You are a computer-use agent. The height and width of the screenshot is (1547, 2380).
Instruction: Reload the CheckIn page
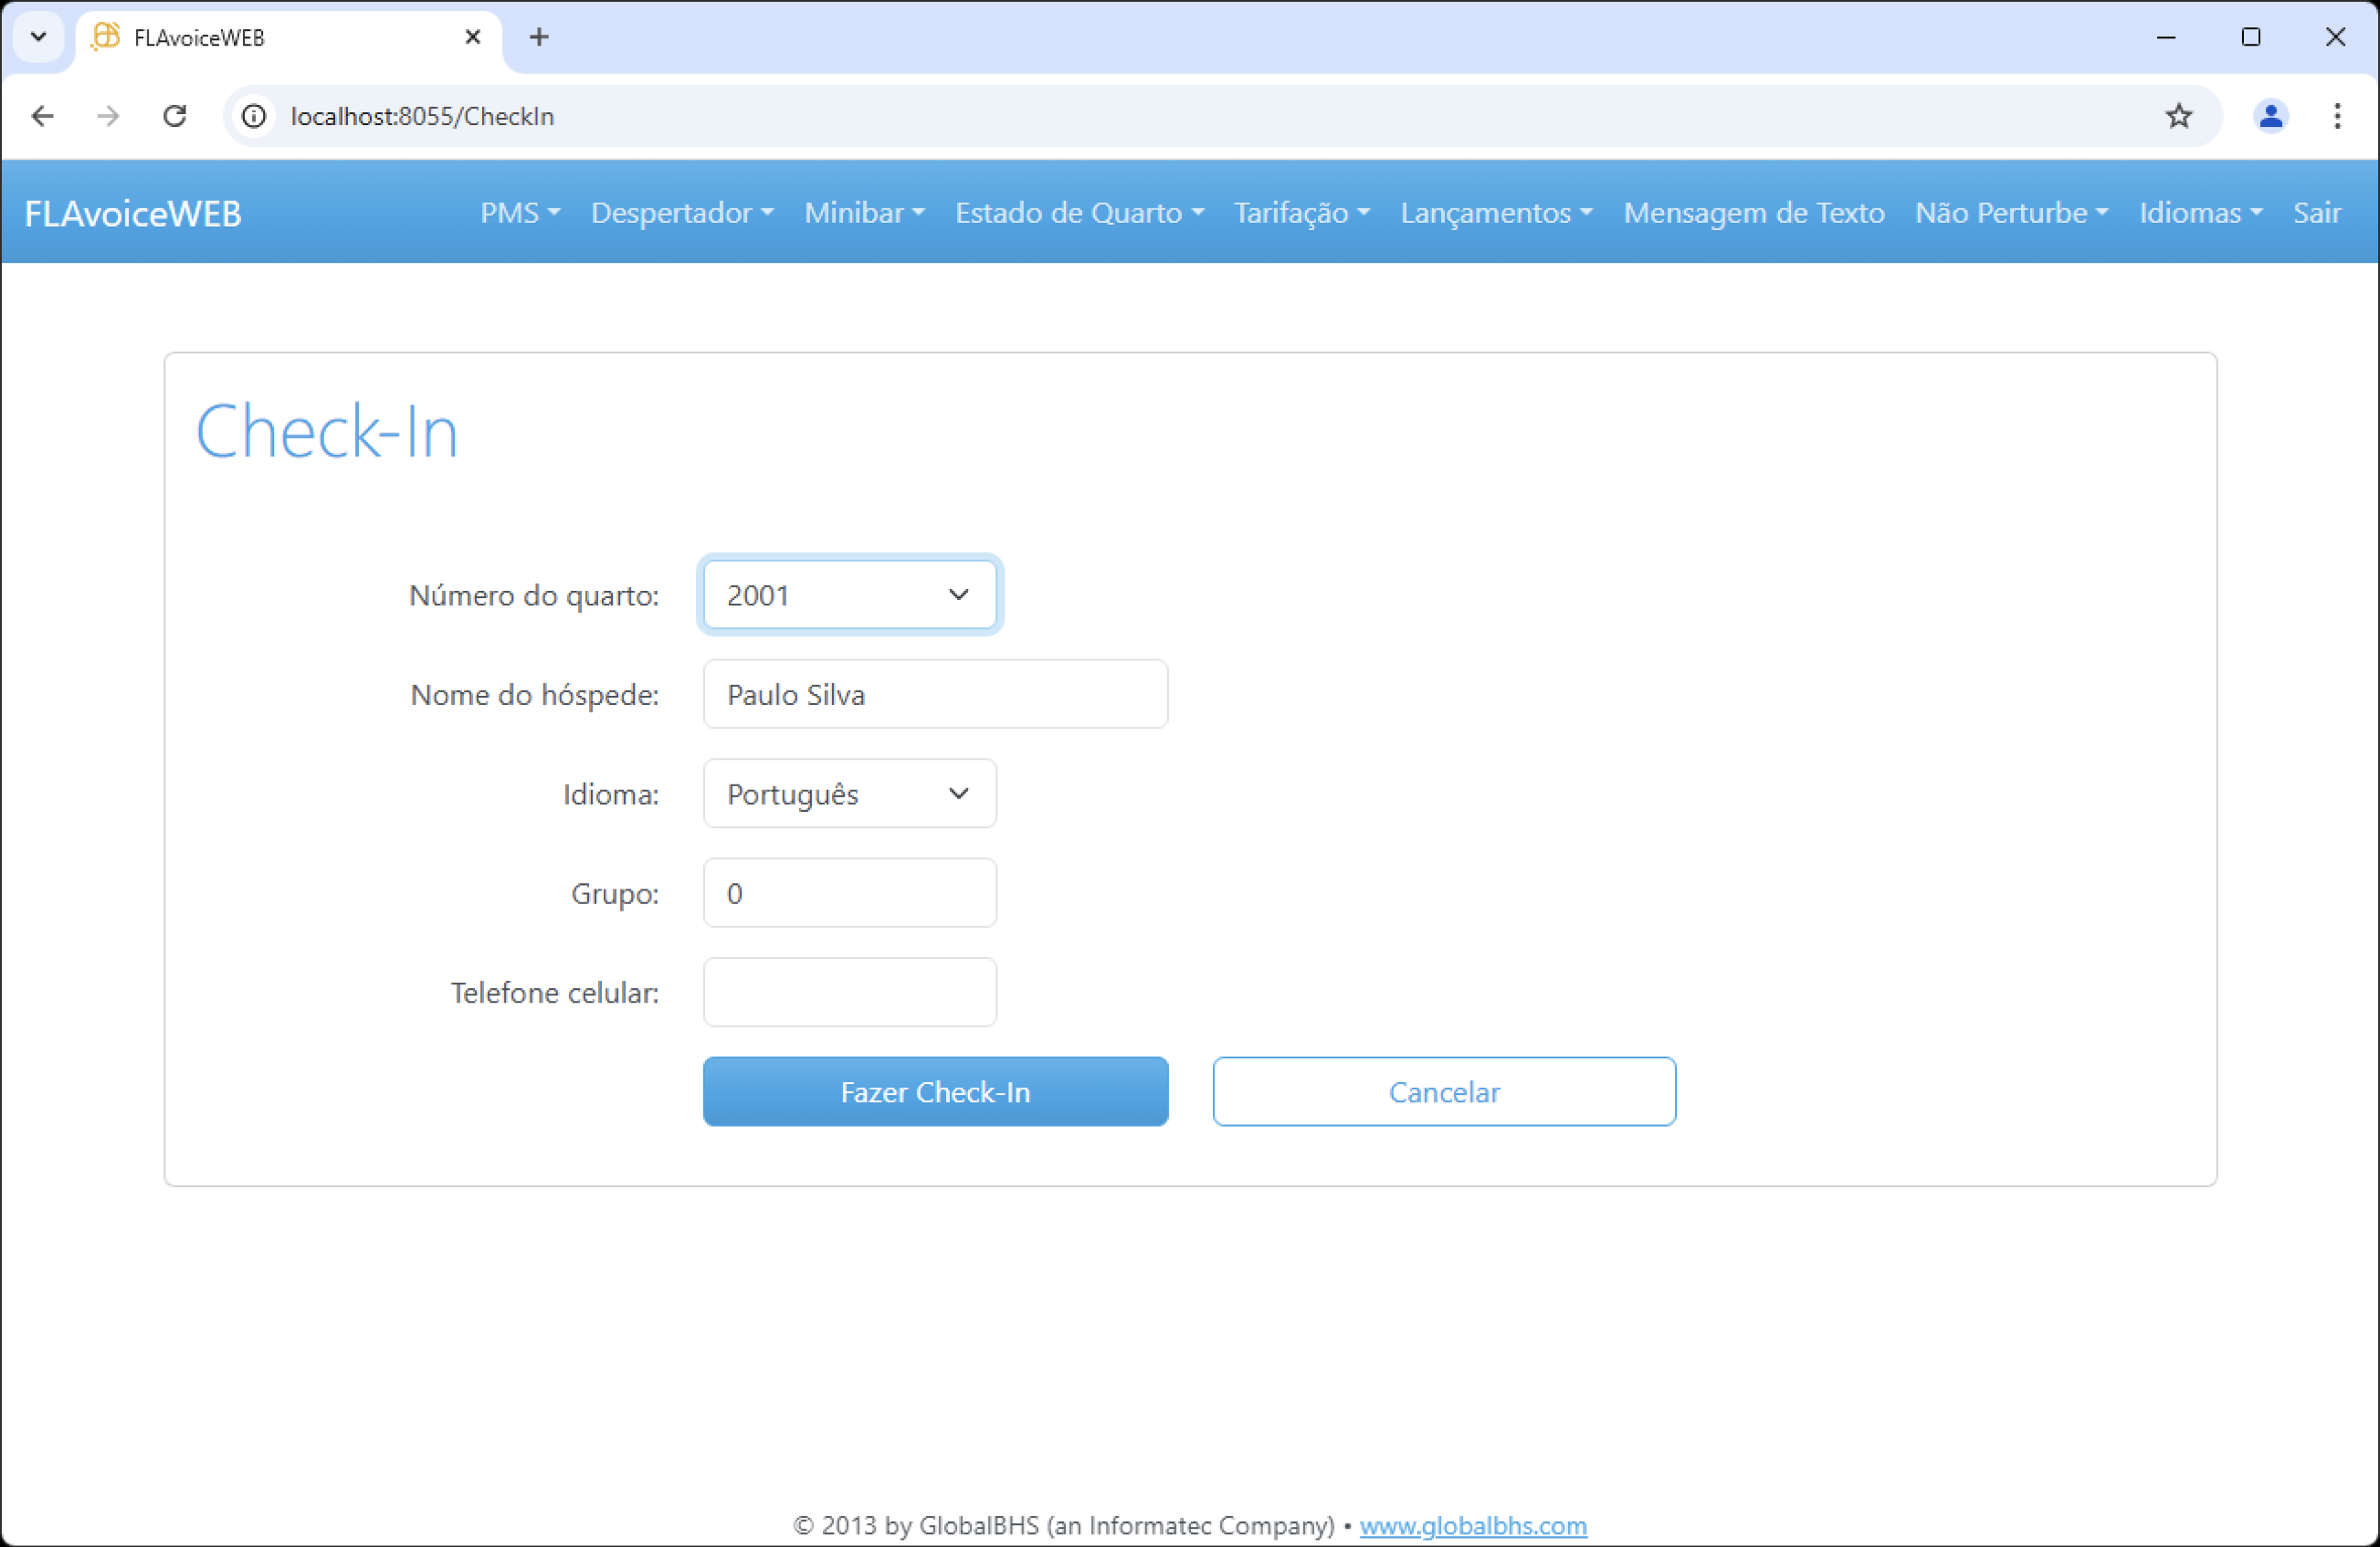click(x=175, y=116)
